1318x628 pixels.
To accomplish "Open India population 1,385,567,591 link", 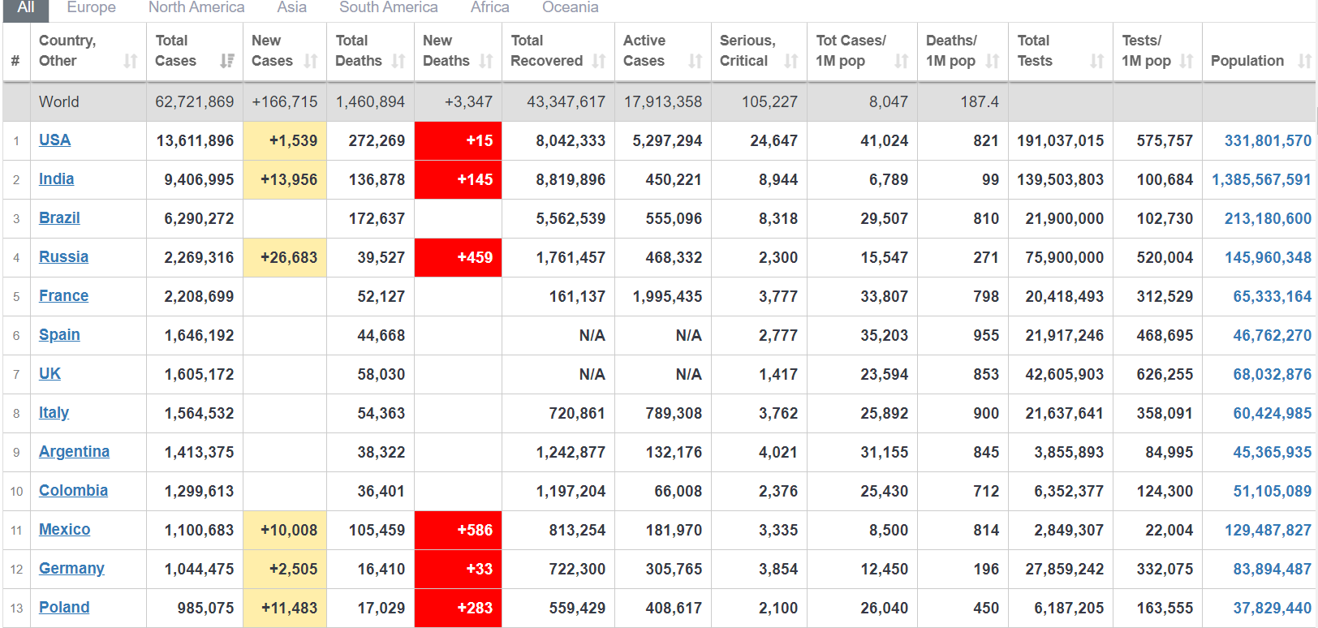I will pos(1261,179).
